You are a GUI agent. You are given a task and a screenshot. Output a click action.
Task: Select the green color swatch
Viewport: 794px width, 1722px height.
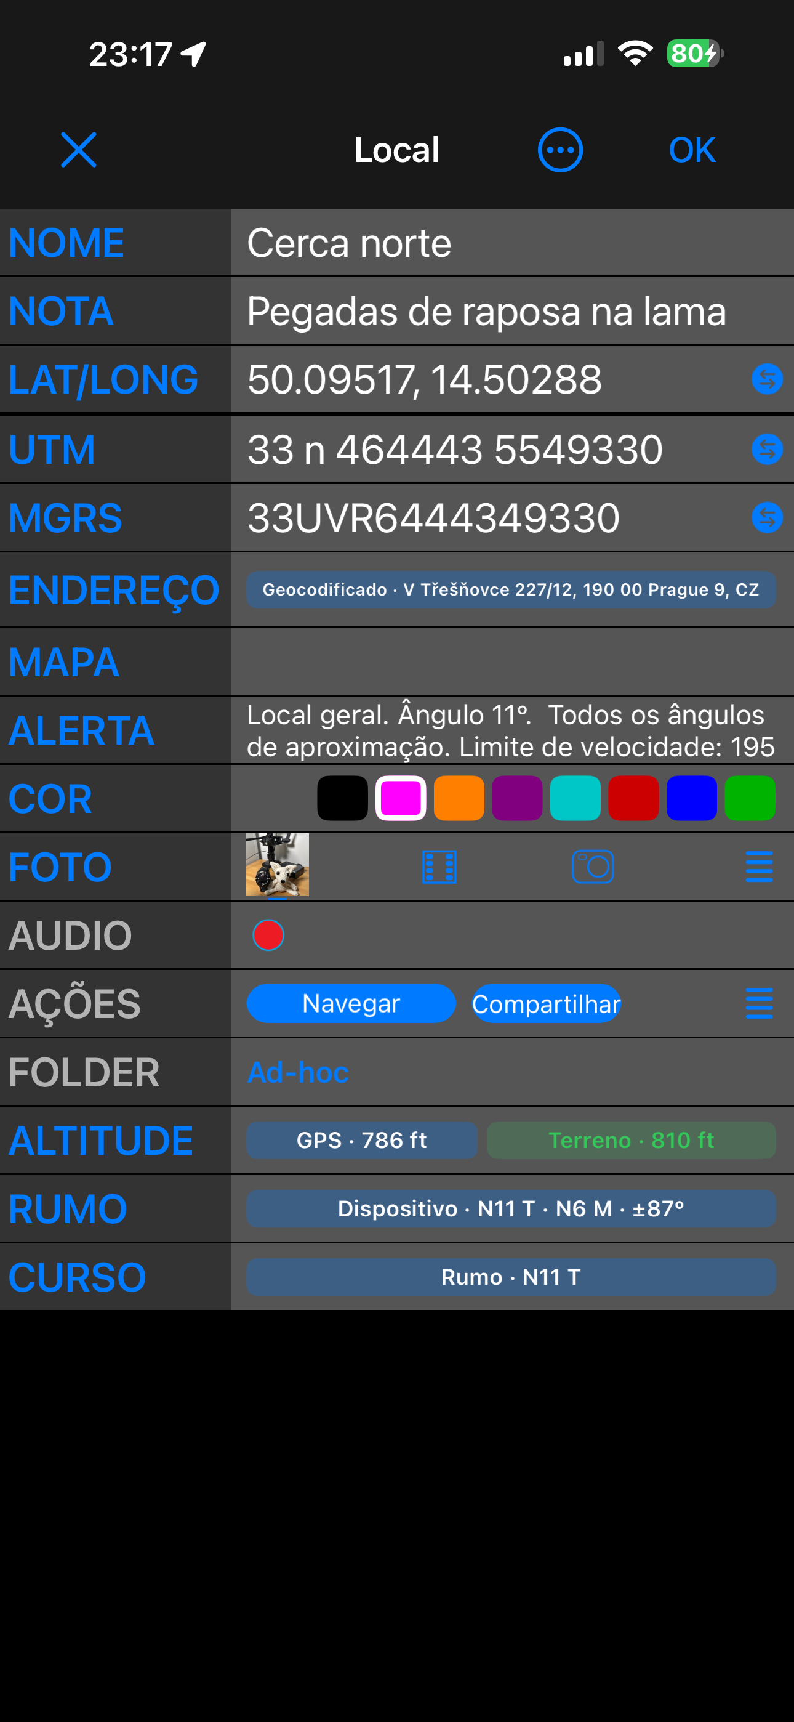point(750,798)
